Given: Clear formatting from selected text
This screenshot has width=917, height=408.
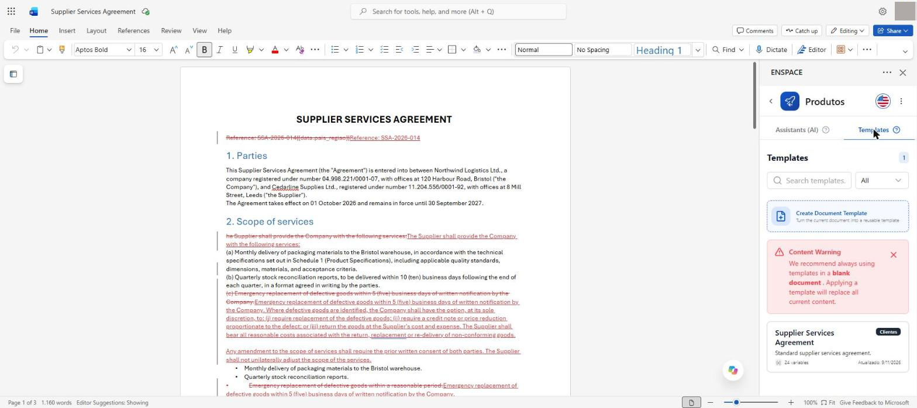Looking at the screenshot, I should point(300,50).
